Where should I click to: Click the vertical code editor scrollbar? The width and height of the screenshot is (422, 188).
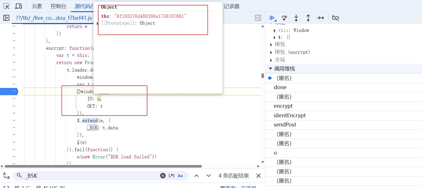[262, 76]
